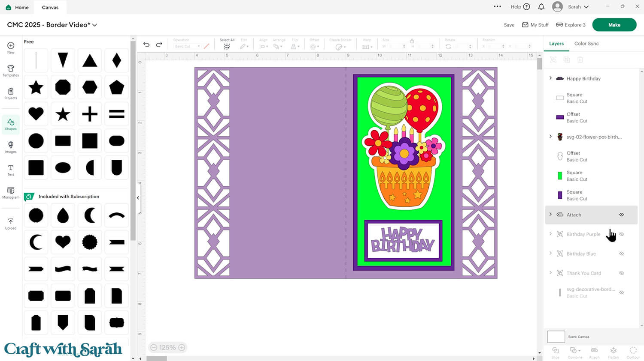Hide the Attach layer using eye icon
Viewport: 644px width, 361px height.
pos(621,215)
